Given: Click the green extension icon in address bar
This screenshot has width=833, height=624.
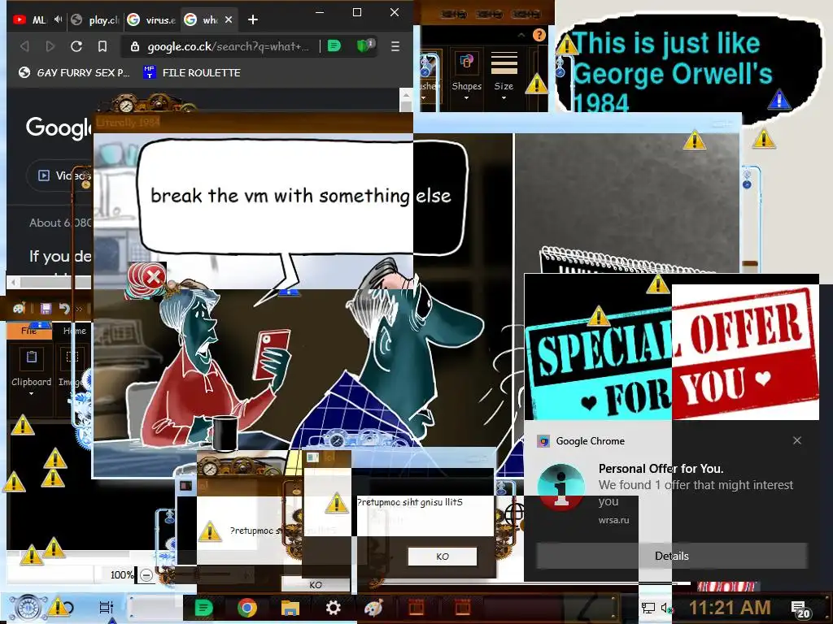Looking at the screenshot, I should click(334, 46).
